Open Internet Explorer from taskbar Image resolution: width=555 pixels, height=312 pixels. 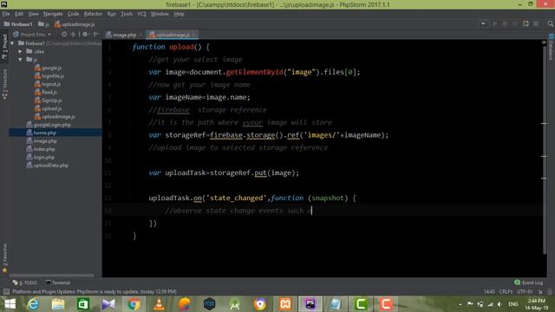pos(33,304)
